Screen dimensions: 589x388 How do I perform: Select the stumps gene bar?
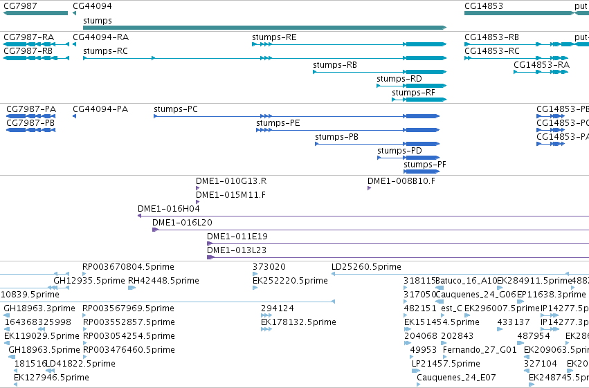pyautogui.click(x=264, y=28)
